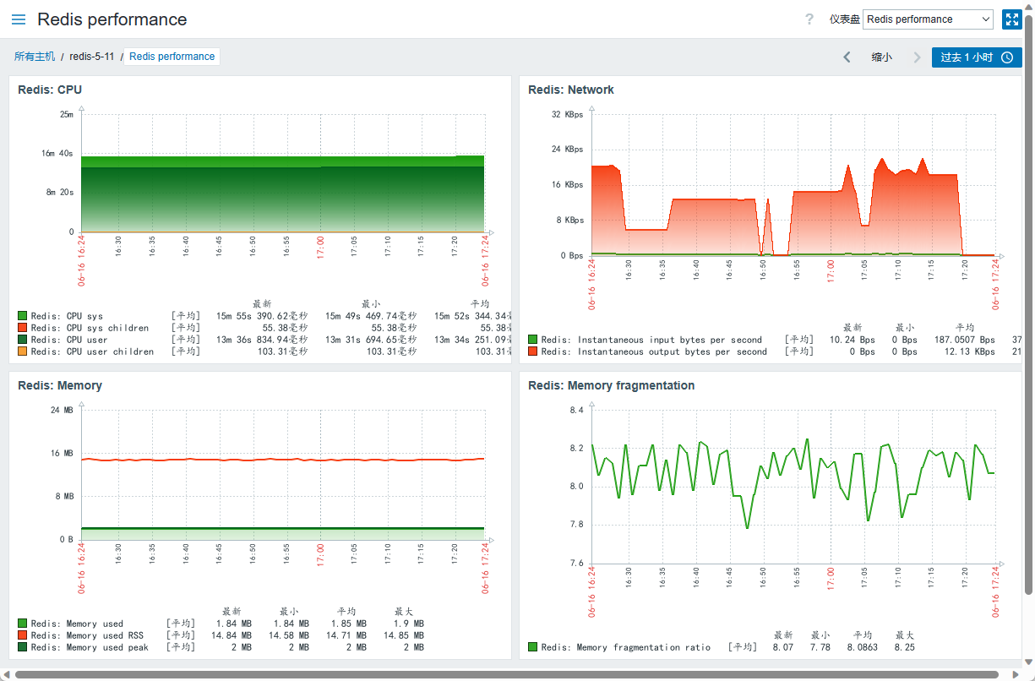
Task: Go to next time period arrow
Action: pos(917,57)
